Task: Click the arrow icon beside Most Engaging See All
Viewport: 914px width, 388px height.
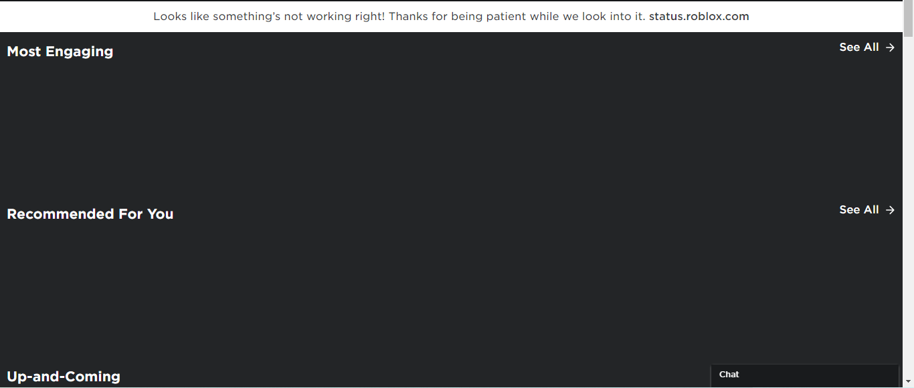Action: pyautogui.click(x=890, y=47)
